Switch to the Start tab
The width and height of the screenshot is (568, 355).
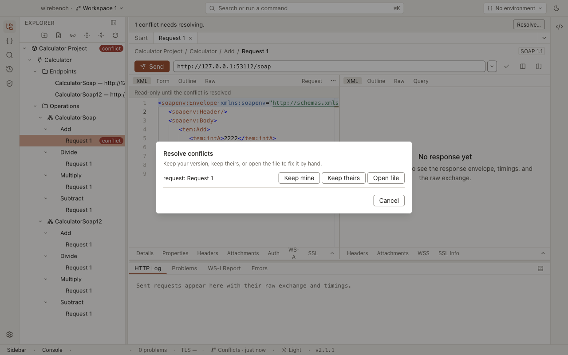[x=141, y=38]
